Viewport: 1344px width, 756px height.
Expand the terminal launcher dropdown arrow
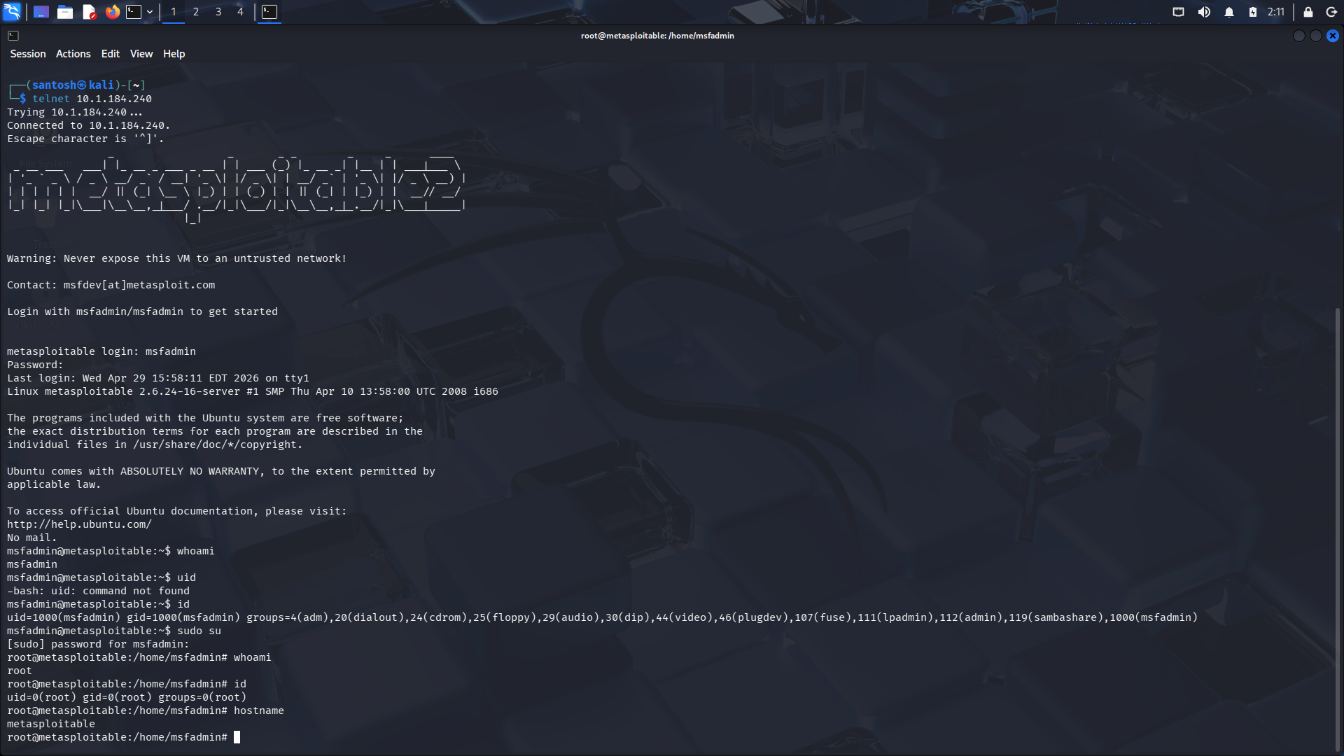tap(150, 12)
